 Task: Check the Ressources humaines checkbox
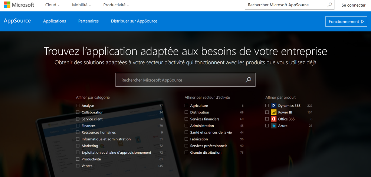tap(78, 132)
